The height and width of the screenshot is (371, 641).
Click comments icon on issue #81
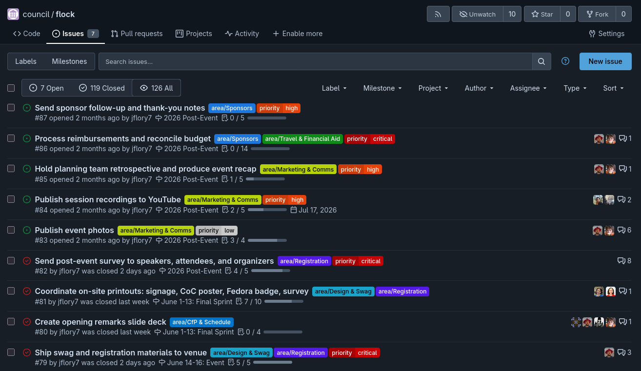coord(622,292)
